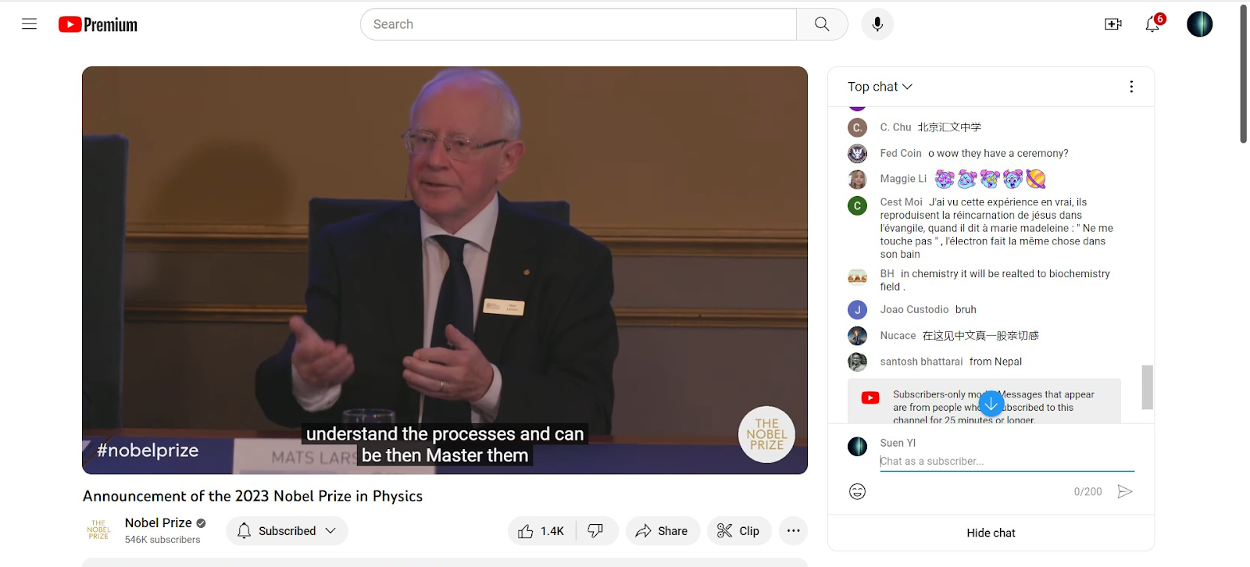Viewport: 1250px width, 567px height.
Task: Start voice search with microphone
Action: pos(877,24)
